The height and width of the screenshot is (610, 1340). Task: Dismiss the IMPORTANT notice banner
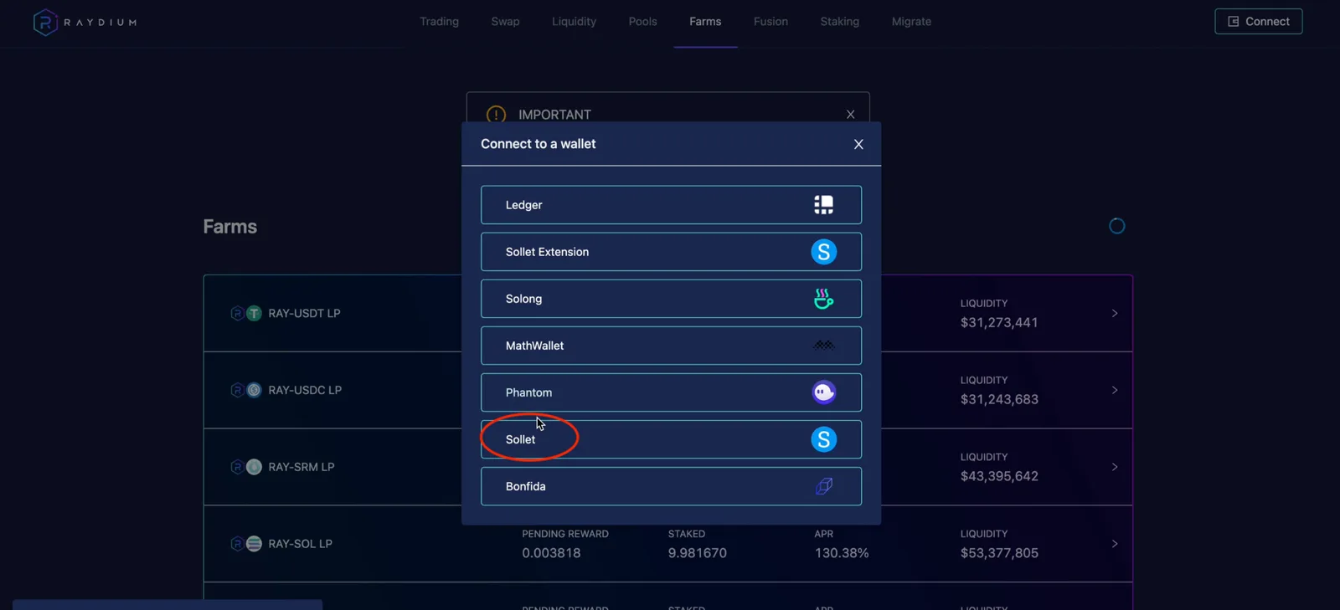point(850,115)
